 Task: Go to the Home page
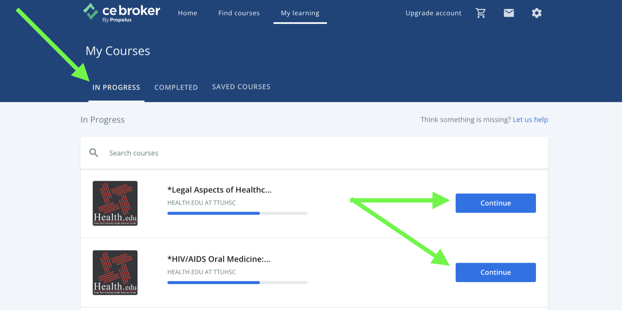click(x=187, y=13)
